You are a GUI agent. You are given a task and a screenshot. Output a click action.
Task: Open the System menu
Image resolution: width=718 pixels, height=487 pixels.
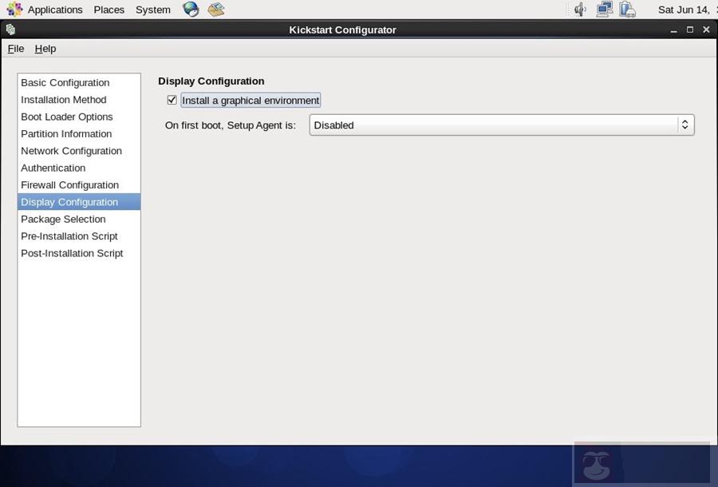pyautogui.click(x=152, y=9)
